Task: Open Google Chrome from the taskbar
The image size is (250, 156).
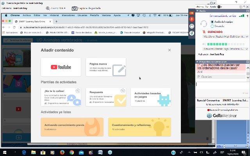Action: [x=71, y=152]
